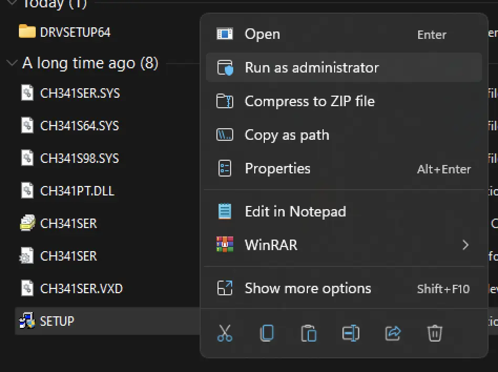
Task: Choose Run as administrator
Action: pos(312,68)
